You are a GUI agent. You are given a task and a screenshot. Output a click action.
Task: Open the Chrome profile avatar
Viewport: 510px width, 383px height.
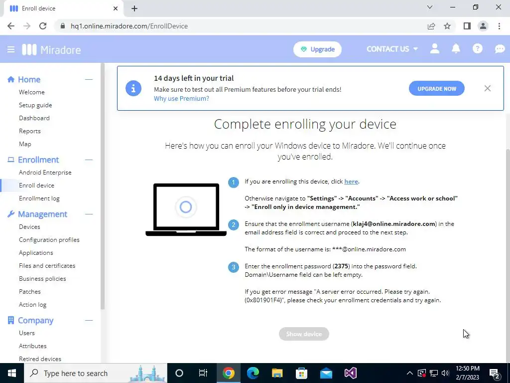click(483, 26)
